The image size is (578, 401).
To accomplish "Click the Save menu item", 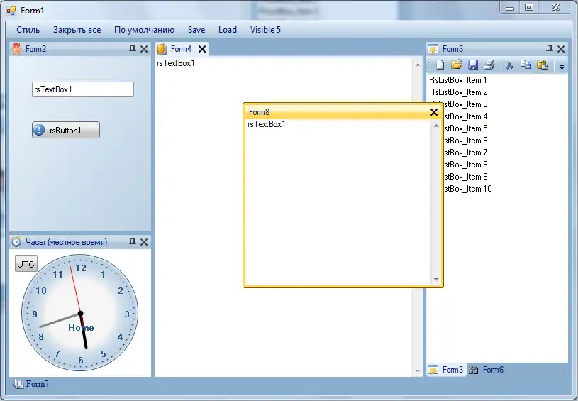I will tap(196, 30).
